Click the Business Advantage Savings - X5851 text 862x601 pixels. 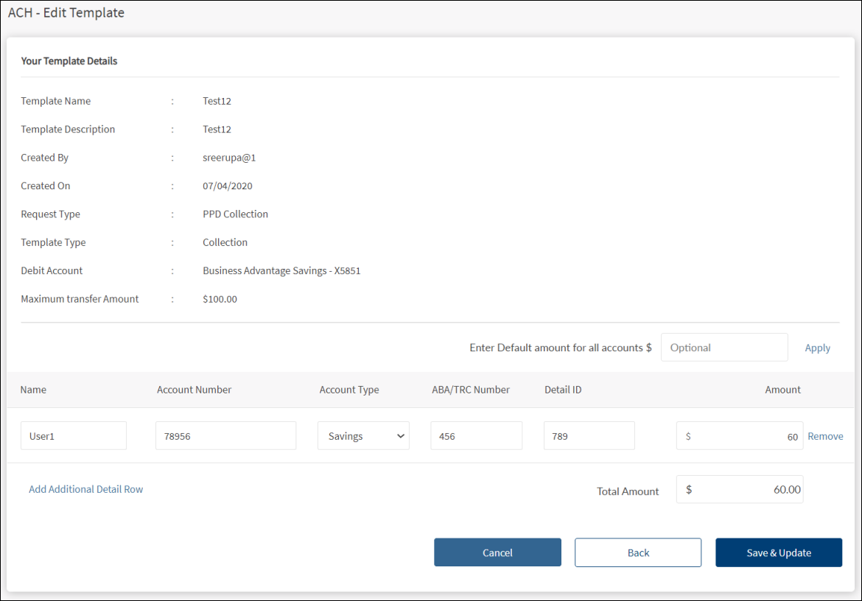281,271
